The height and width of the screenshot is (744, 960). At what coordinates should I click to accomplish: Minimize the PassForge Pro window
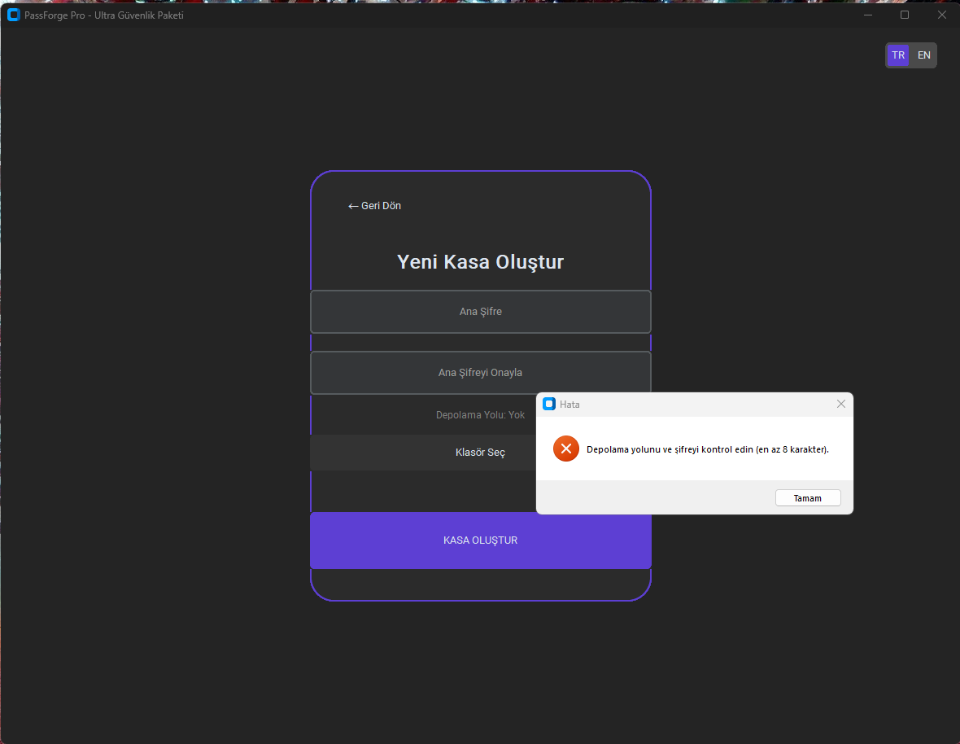click(868, 15)
